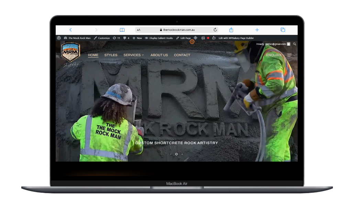
Task: Open The Mock Rock Man dashboard link
Action: point(77,38)
